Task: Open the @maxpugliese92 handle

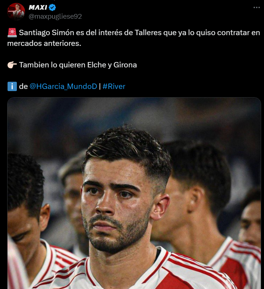Action: pyautogui.click(x=55, y=16)
